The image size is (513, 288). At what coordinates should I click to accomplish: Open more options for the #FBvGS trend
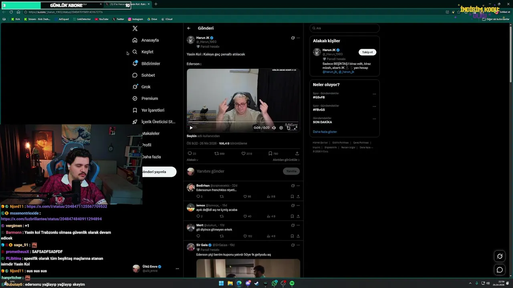[x=374, y=106]
